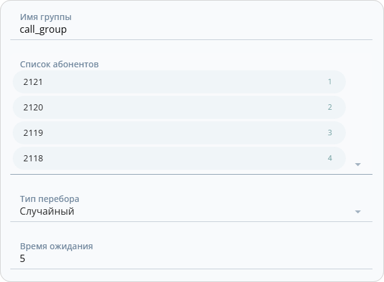Click the Случайный selection value
The image size is (384, 282).
coord(47,212)
